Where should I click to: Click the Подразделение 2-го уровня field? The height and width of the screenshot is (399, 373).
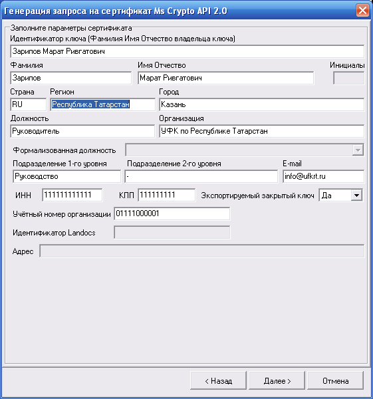[x=201, y=176]
